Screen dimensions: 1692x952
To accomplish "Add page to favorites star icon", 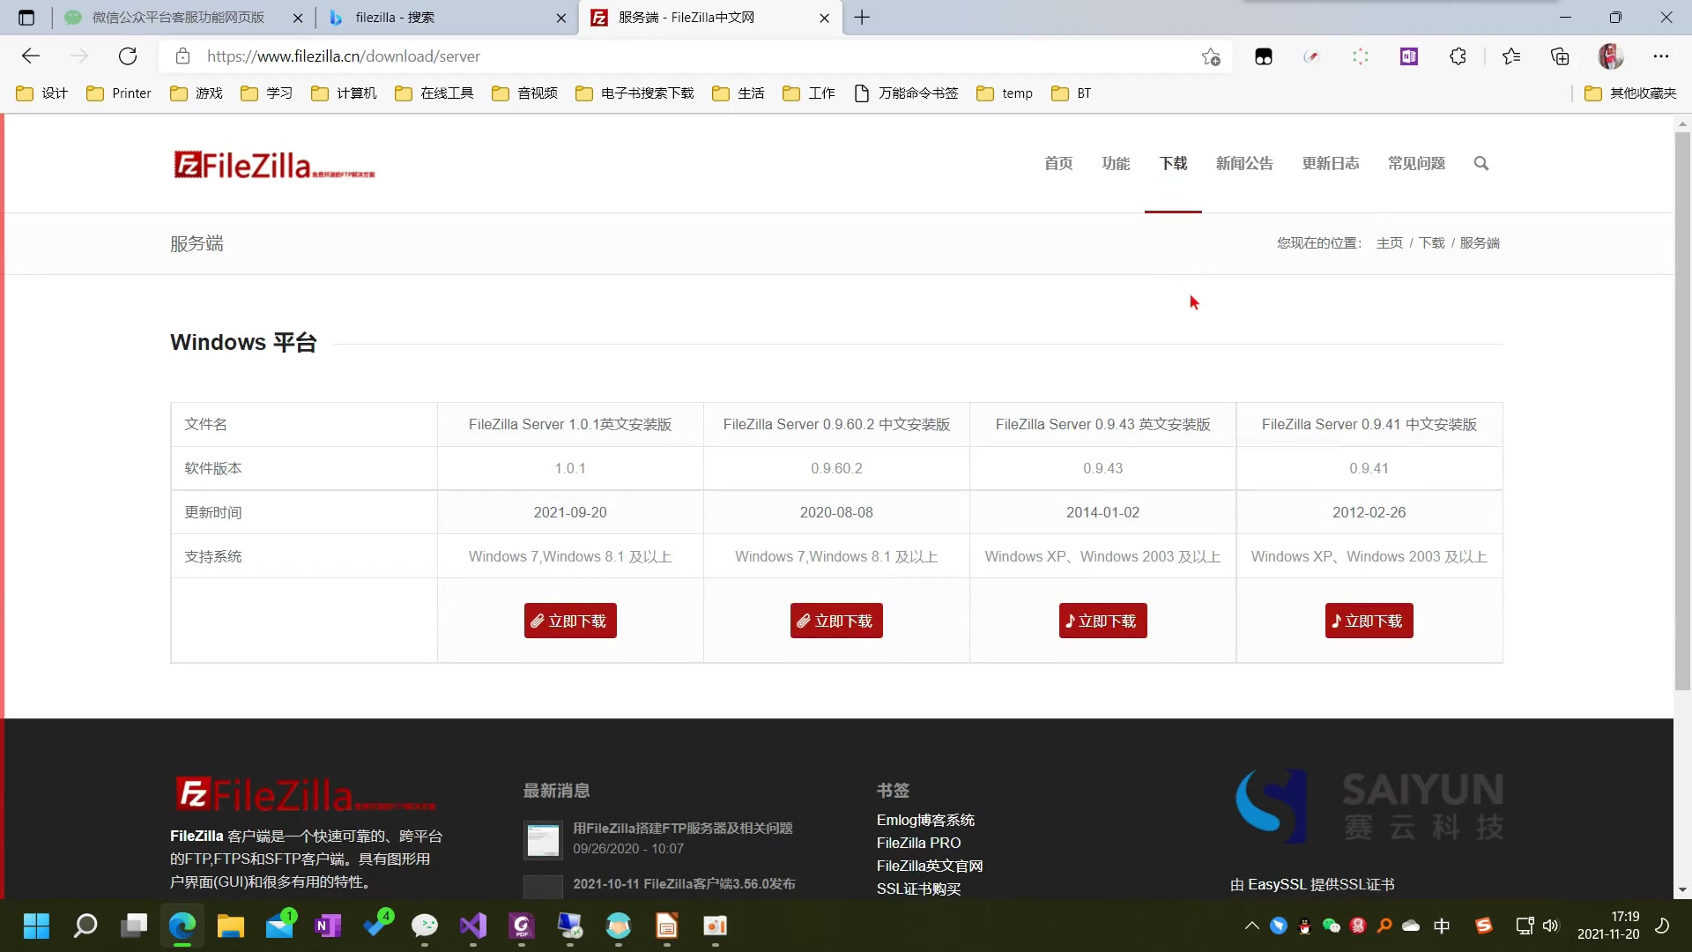I will point(1211,56).
